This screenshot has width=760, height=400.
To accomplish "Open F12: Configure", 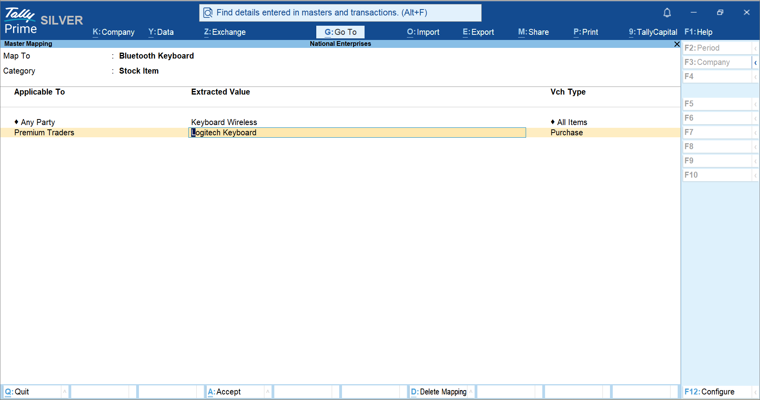I will pos(709,392).
